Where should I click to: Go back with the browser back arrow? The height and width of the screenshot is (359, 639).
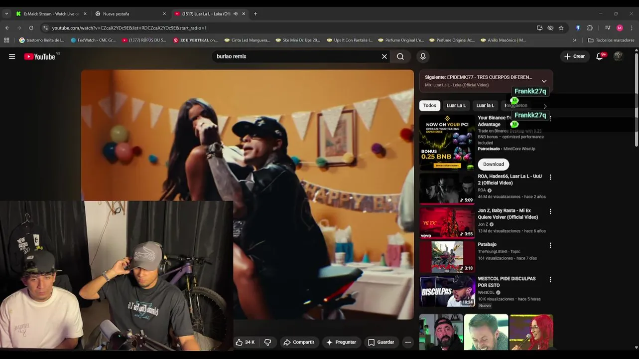point(7,28)
